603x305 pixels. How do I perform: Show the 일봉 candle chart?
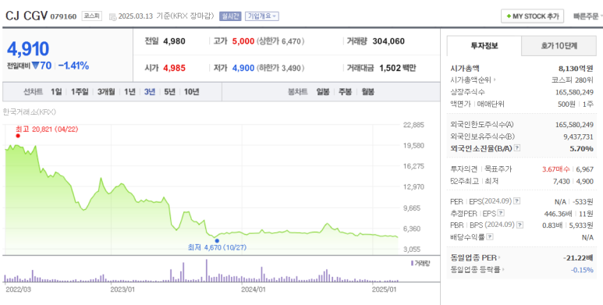click(x=323, y=91)
